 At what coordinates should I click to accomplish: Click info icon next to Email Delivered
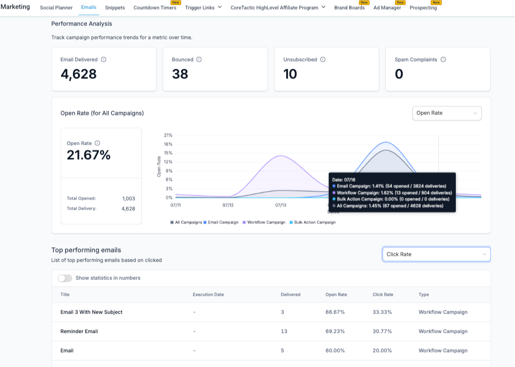click(x=104, y=60)
